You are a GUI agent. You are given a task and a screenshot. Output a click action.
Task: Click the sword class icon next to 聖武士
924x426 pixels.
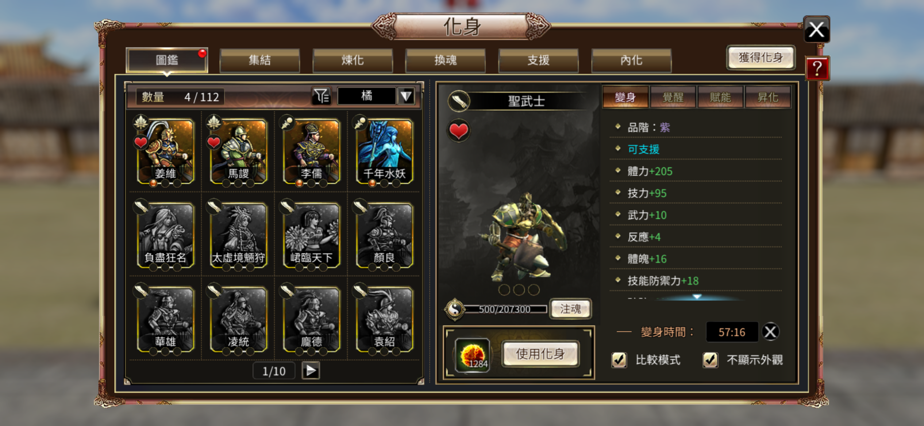459,101
